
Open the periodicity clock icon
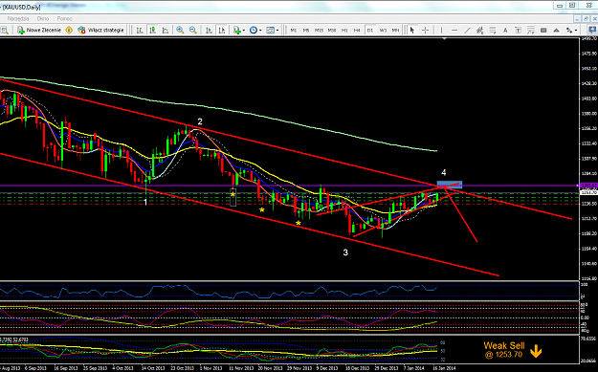coord(254,30)
